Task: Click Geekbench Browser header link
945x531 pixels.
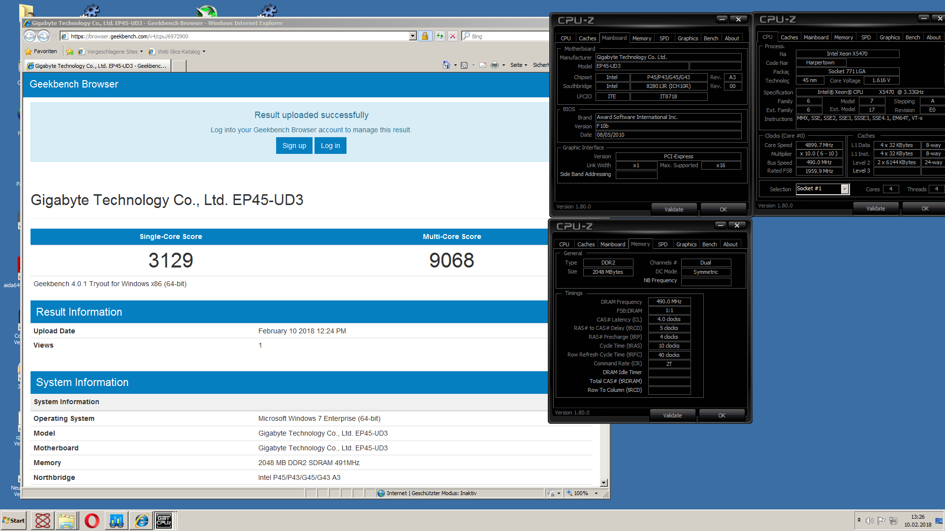Action: (x=74, y=84)
